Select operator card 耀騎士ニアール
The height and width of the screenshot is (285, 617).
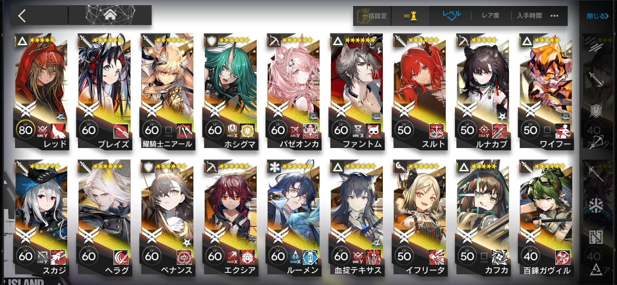pyautogui.click(x=167, y=91)
